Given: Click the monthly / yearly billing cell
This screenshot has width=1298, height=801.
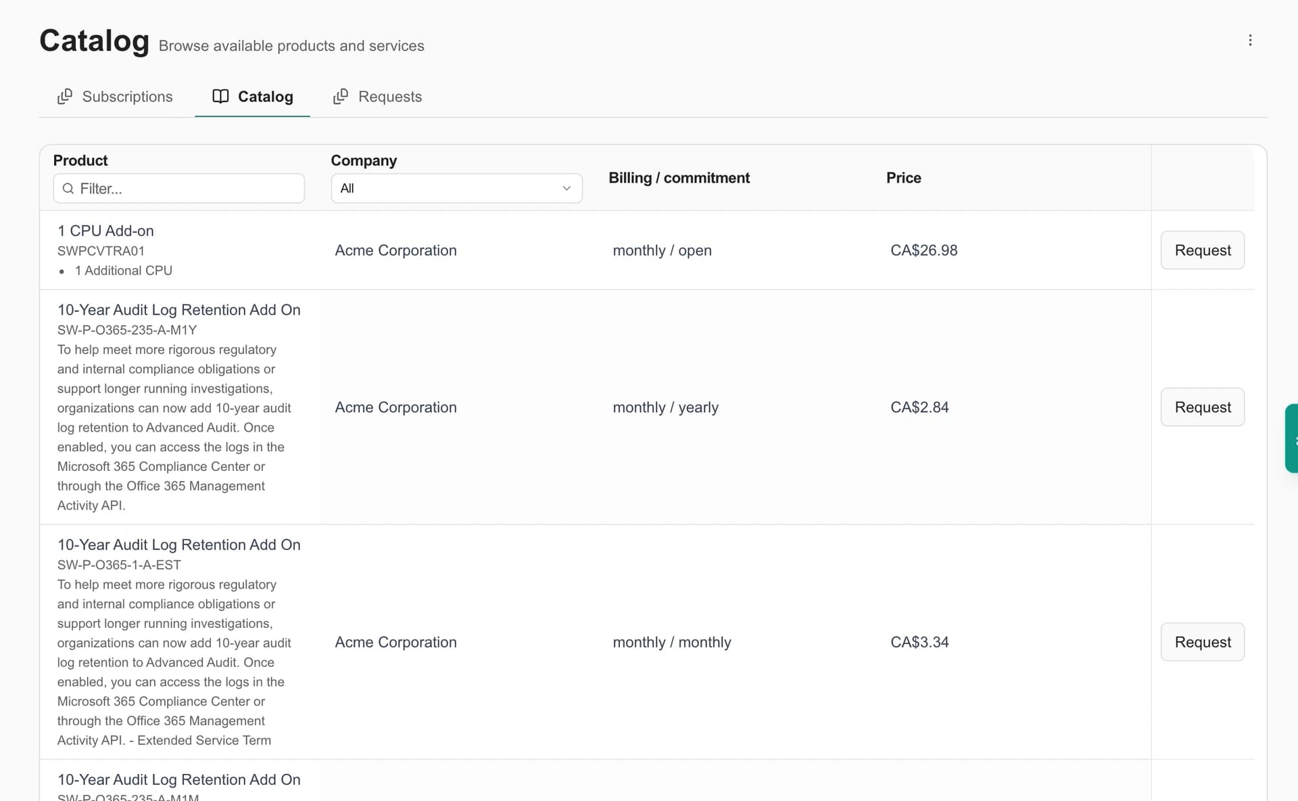Looking at the screenshot, I should (665, 407).
